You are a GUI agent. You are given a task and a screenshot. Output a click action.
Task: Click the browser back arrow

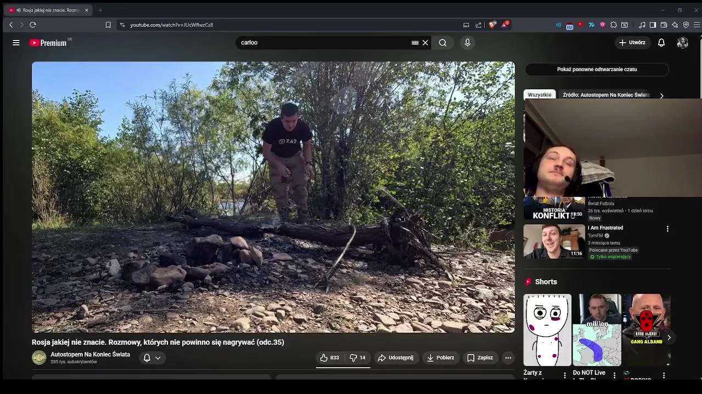pos(11,25)
